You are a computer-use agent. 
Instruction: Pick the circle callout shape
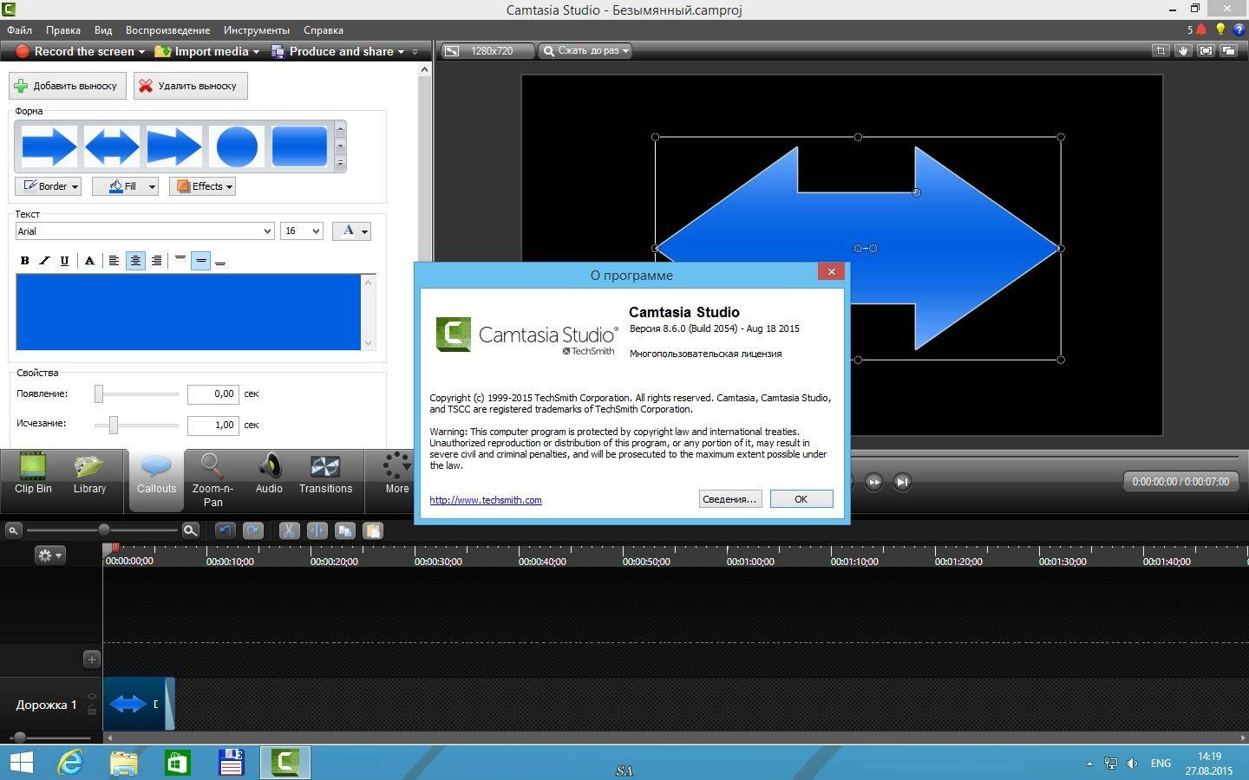tap(237, 146)
